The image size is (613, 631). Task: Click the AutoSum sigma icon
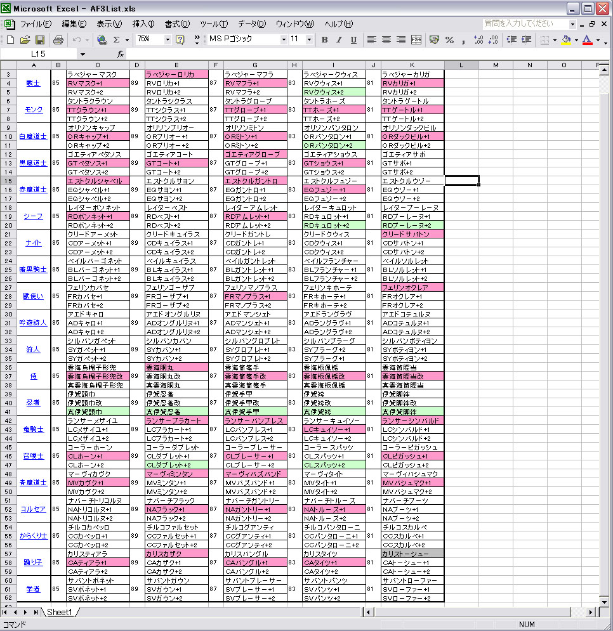[x=117, y=40]
